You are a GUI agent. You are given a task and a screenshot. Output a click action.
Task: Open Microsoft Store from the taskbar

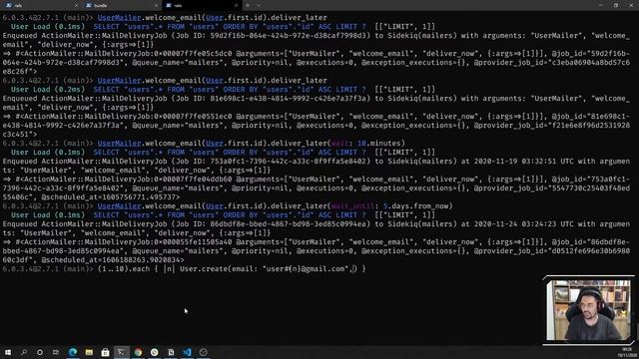click(x=105, y=352)
